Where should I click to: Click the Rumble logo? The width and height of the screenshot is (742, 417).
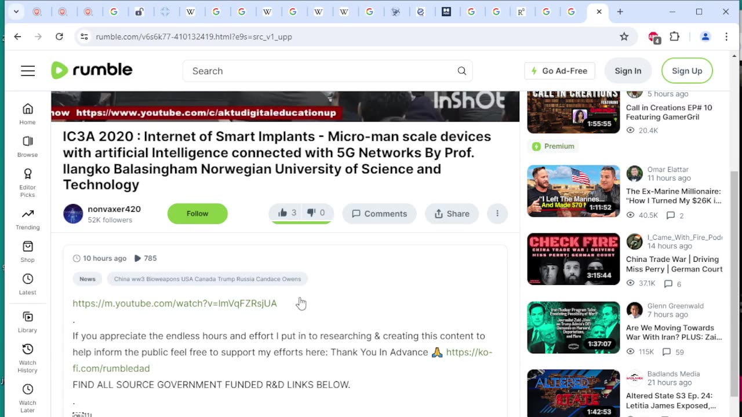[92, 70]
